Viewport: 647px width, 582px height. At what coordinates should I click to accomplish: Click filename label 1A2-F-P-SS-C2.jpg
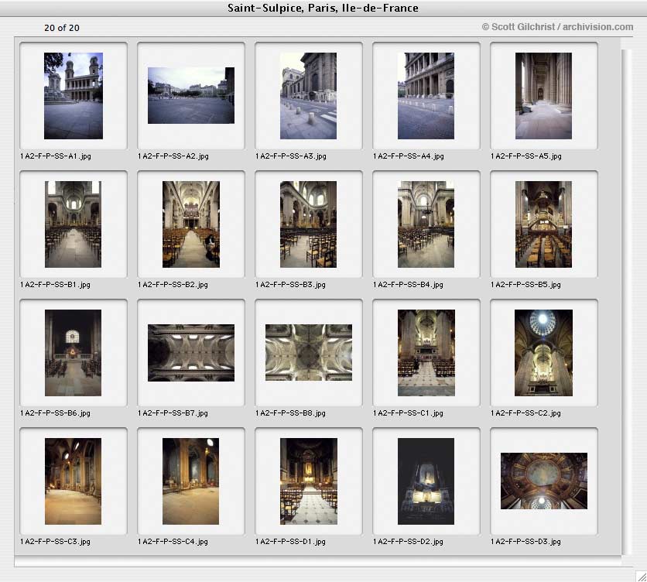tap(525, 413)
